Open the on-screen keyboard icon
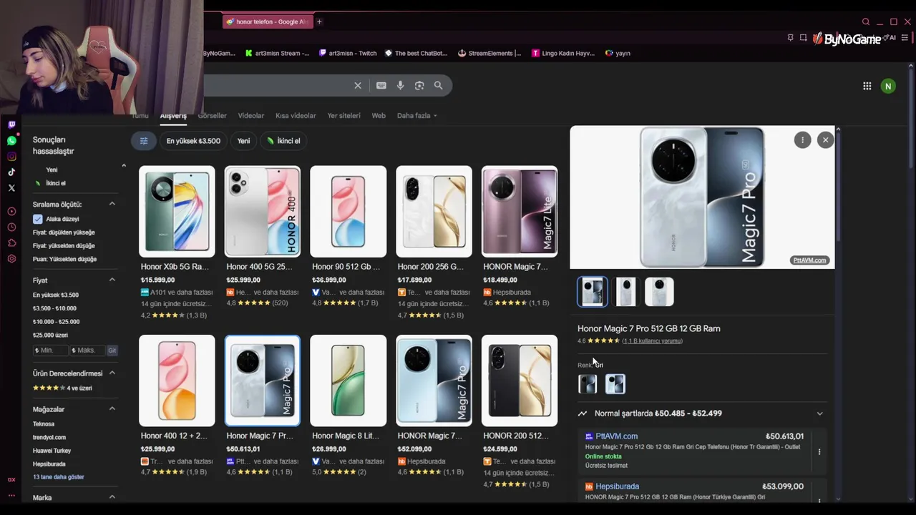This screenshot has width=916, height=515. 381,85
